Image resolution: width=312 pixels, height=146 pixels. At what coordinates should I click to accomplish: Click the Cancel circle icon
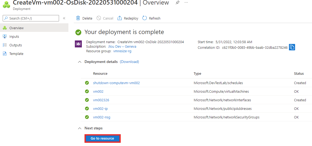(x=99, y=18)
